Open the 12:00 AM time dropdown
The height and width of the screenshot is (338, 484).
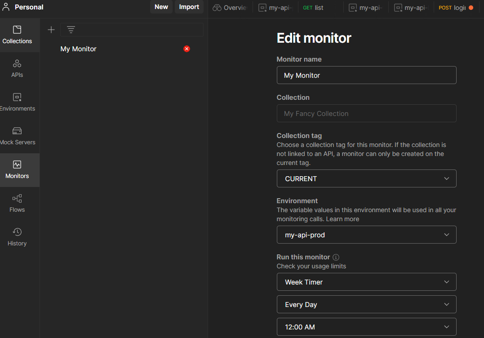click(366, 327)
